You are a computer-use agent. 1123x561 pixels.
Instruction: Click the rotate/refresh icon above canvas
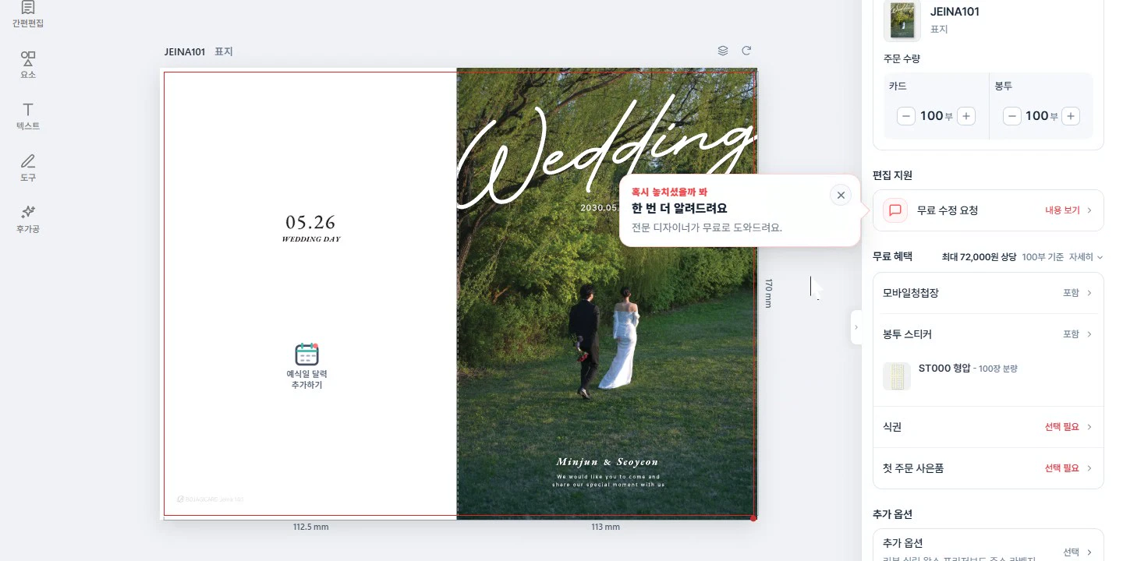746,51
